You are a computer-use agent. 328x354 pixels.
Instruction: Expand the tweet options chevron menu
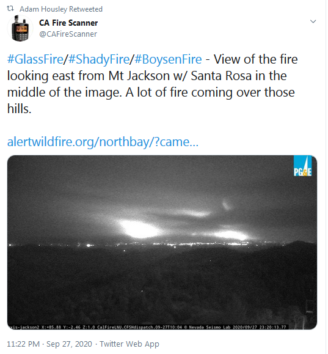[x=313, y=21]
